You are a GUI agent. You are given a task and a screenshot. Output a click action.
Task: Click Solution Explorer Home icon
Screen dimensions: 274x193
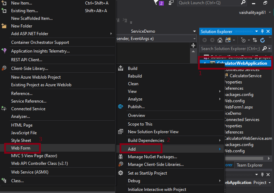tap(220, 40)
